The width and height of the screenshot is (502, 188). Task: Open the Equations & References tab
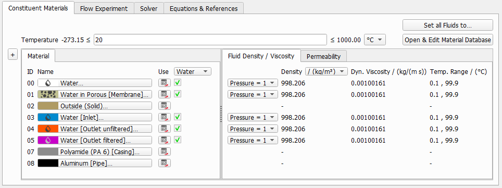pyautogui.click(x=204, y=9)
